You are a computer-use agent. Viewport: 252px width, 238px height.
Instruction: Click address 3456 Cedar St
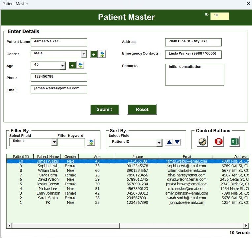(x=235, y=179)
